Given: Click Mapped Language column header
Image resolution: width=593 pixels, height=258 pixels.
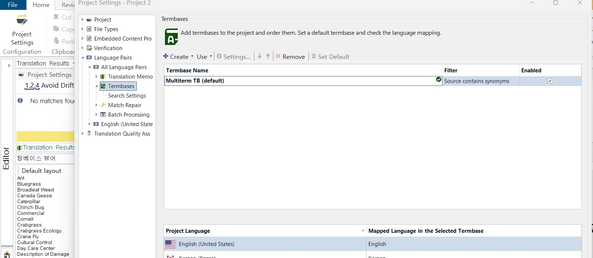Looking at the screenshot, I should click(474, 231).
